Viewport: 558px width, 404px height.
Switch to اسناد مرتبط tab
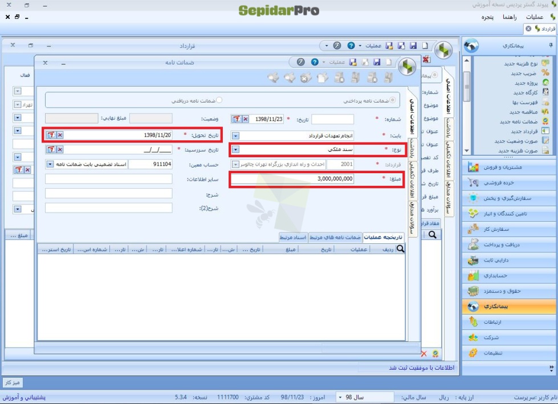point(293,237)
